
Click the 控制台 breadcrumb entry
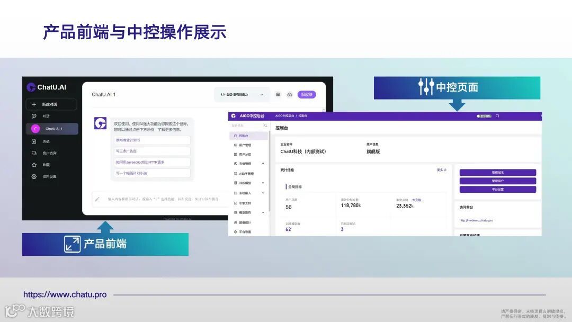(x=303, y=116)
